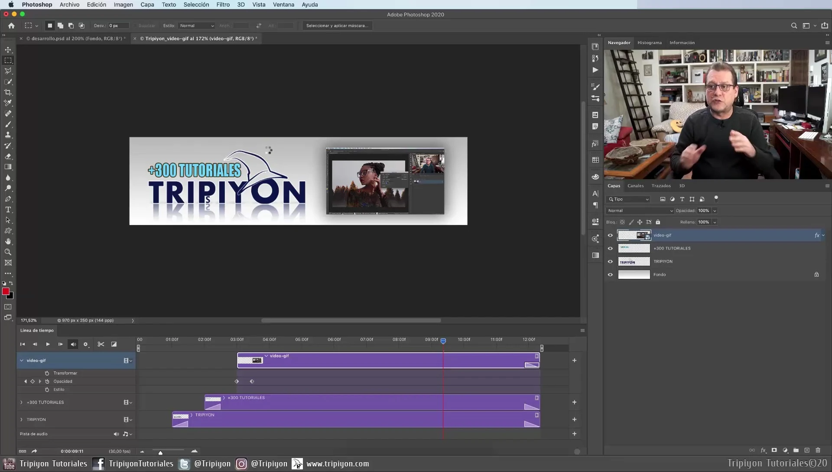Open the Opacidad value dropdown
This screenshot has width=832, height=472.
715,211
